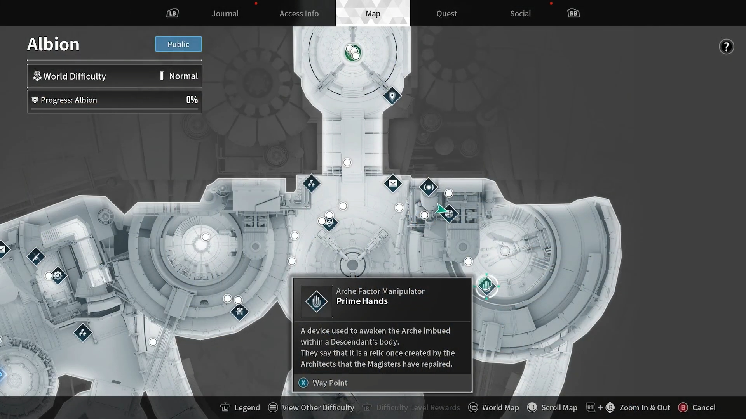This screenshot has width=746, height=419.
Task: Click the LB bumper icon beside Journal
Action: pyautogui.click(x=173, y=13)
